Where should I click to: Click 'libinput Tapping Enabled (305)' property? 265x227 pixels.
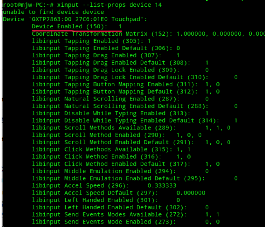click(91, 41)
